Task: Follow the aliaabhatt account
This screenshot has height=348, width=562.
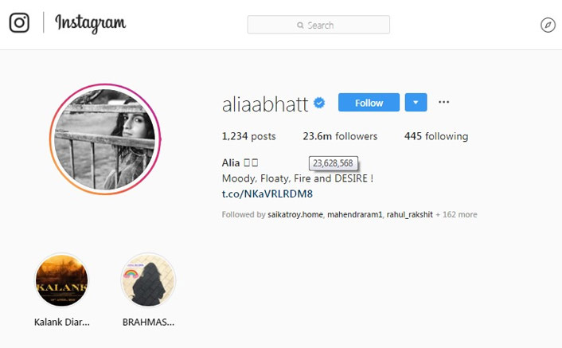Action: (x=369, y=103)
